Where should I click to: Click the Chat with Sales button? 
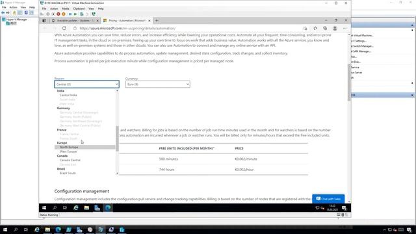point(328,199)
